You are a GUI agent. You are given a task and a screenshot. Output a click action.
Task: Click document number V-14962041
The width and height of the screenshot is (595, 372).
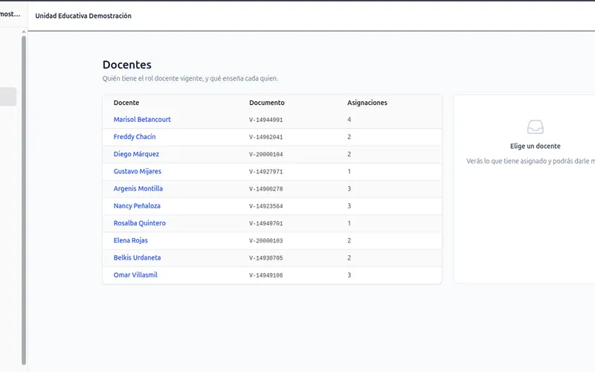(x=266, y=137)
